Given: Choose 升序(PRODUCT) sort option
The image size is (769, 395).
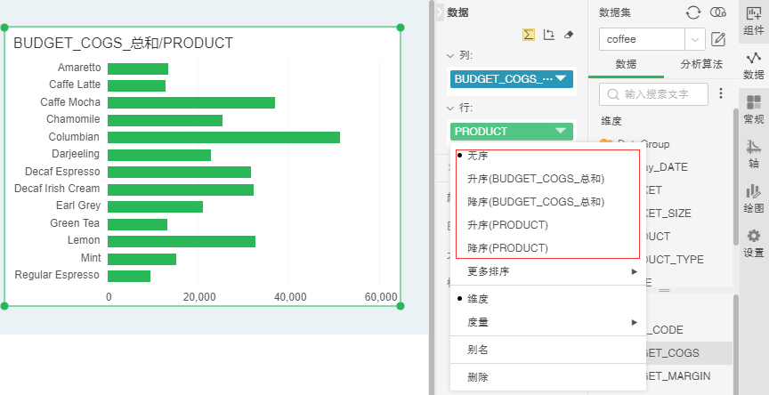Looking at the screenshot, I should point(507,225).
